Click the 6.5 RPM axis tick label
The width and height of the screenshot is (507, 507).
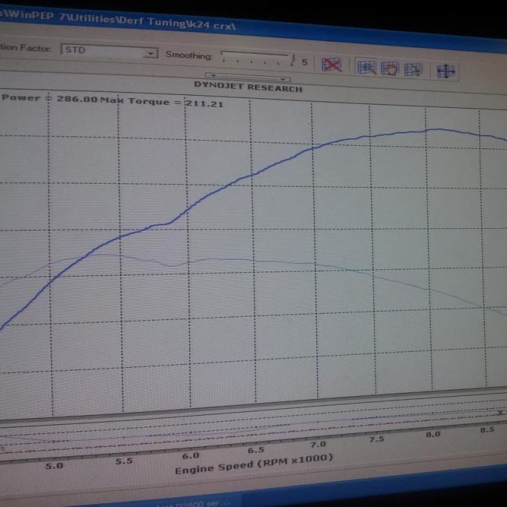256,450
